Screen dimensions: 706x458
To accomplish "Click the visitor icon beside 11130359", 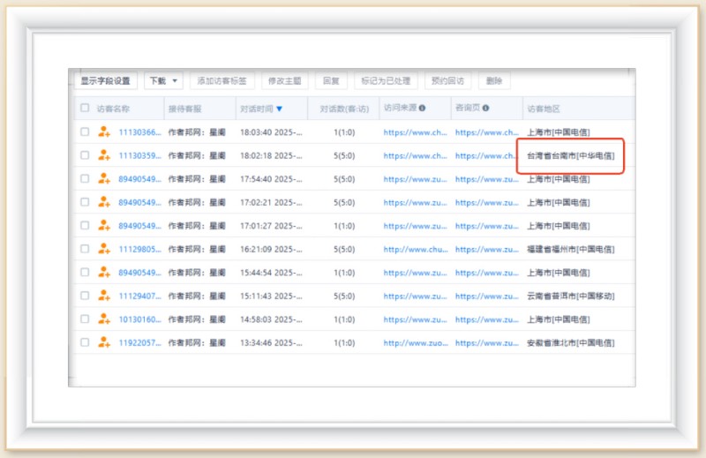I will tap(104, 155).
